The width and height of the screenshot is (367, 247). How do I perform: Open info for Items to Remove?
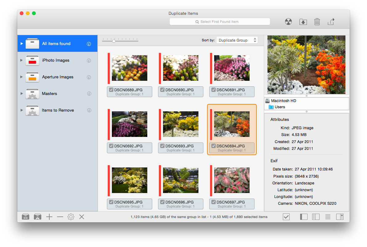click(x=89, y=110)
